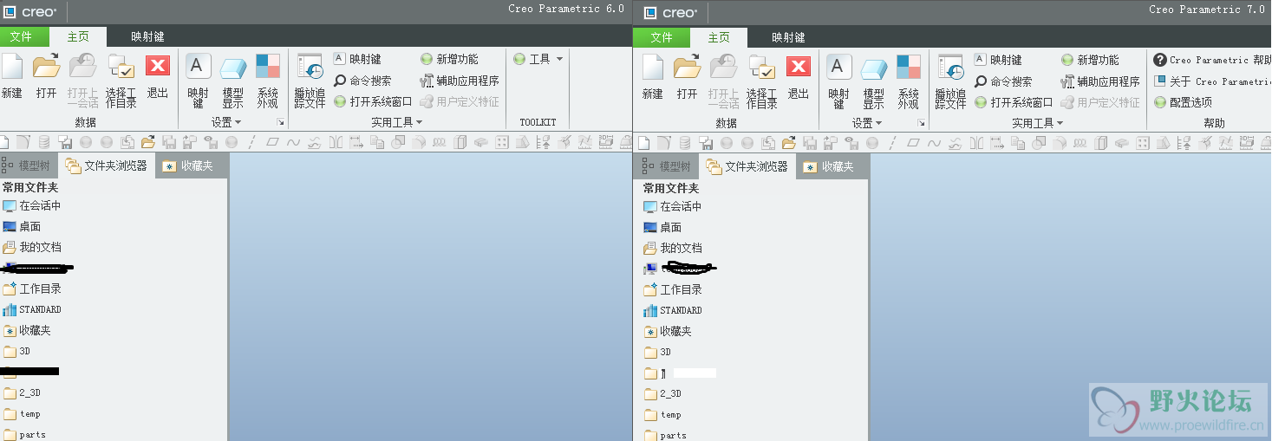The height and width of the screenshot is (441, 1272).
Task: Click 选择工作目录 icon in Creo 6.0 window
Action: (121, 67)
